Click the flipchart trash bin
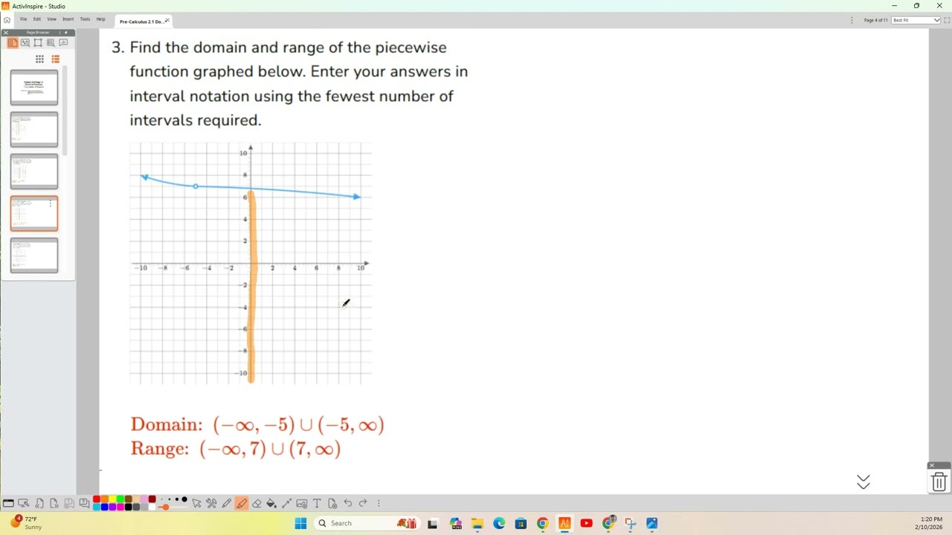The image size is (952, 535). pyautogui.click(x=939, y=481)
